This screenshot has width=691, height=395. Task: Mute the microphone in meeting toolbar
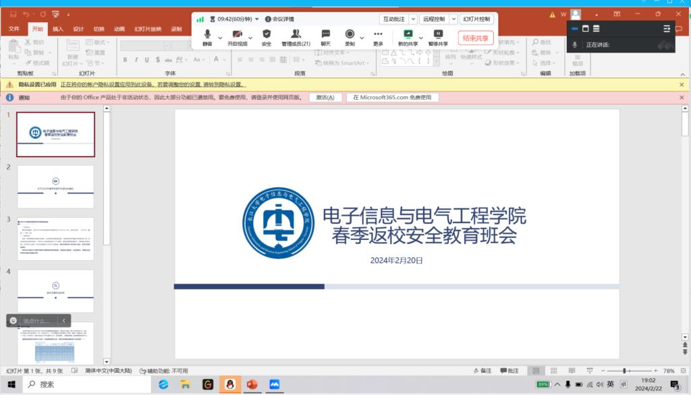(206, 36)
